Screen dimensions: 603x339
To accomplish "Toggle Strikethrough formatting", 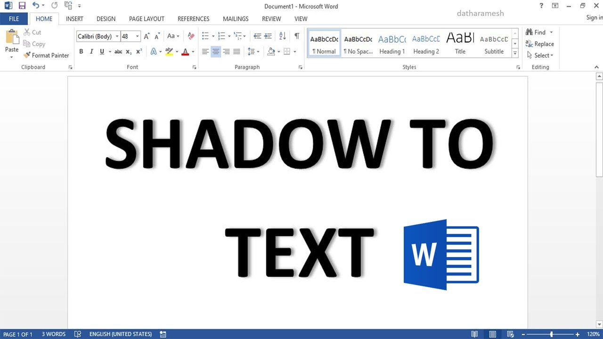I will tap(118, 52).
